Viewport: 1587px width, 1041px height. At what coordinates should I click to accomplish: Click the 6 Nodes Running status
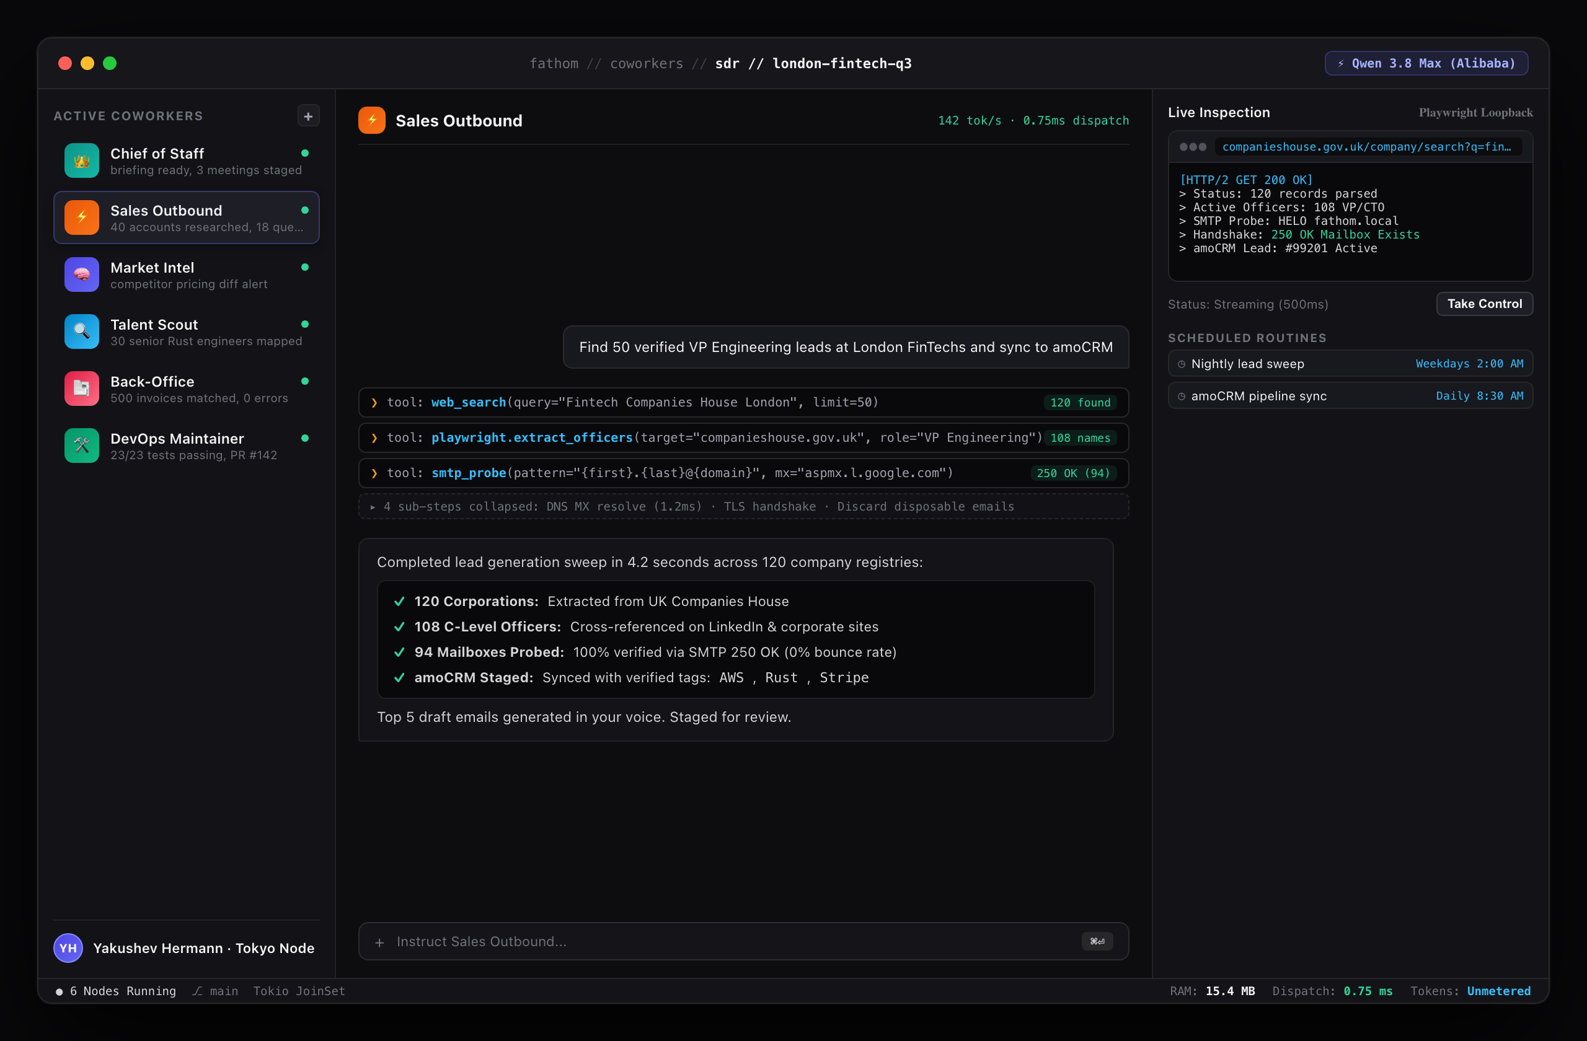click(116, 991)
